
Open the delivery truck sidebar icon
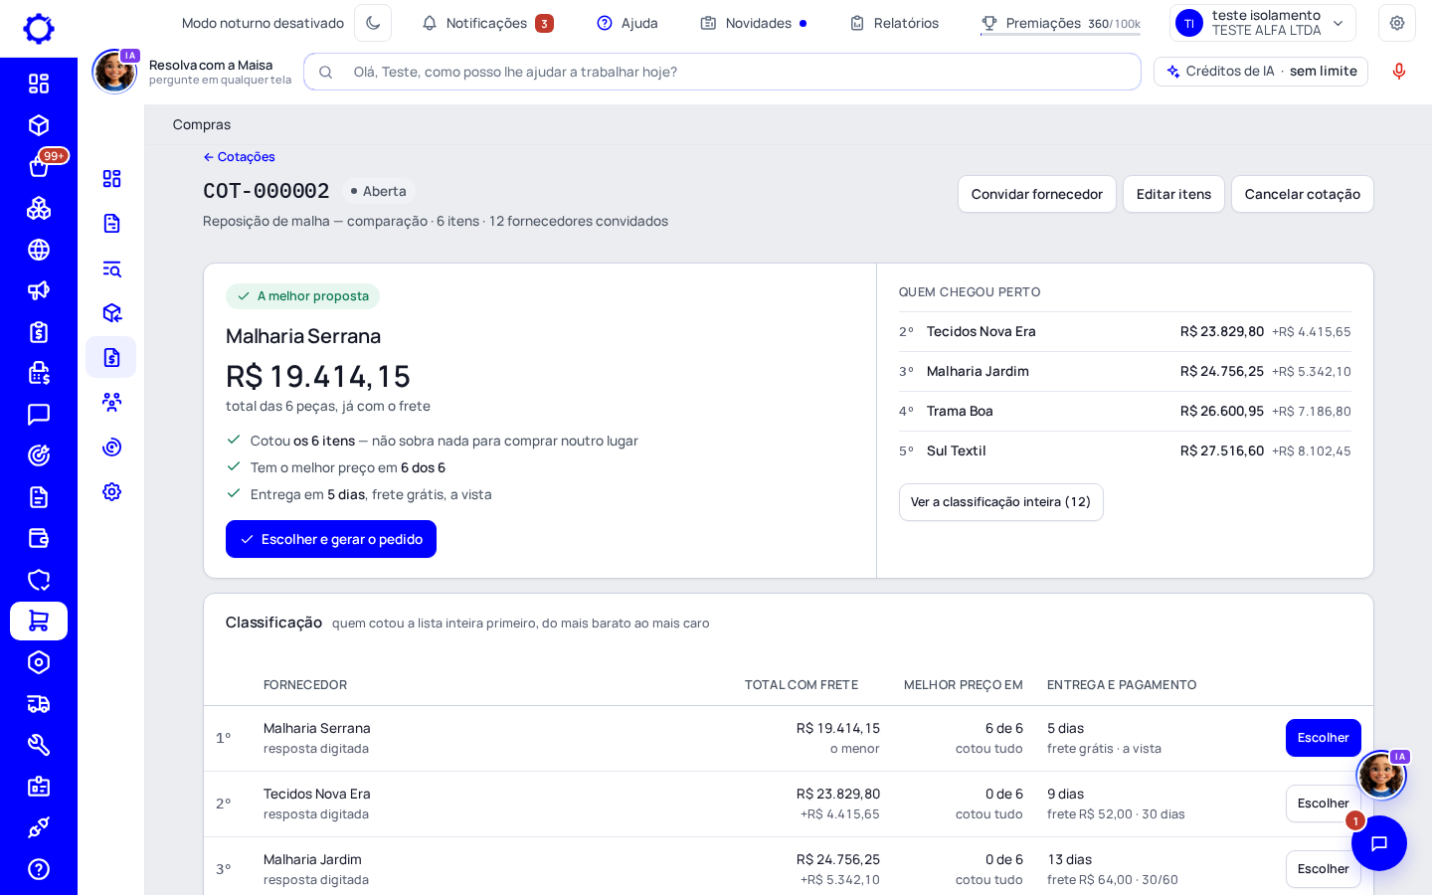[39, 704]
